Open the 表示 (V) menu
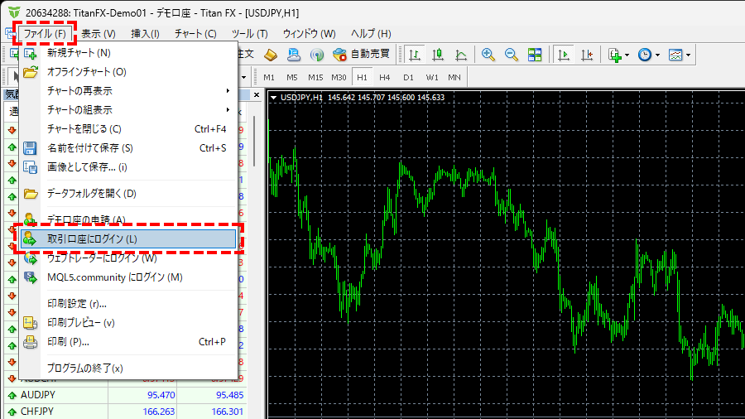The image size is (745, 419). tap(99, 34)
